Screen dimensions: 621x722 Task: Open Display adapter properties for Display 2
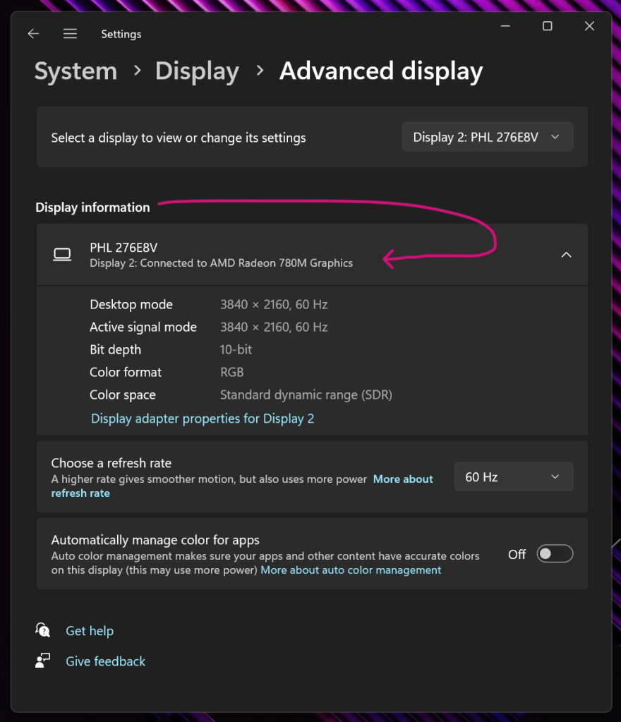point(203,419)
